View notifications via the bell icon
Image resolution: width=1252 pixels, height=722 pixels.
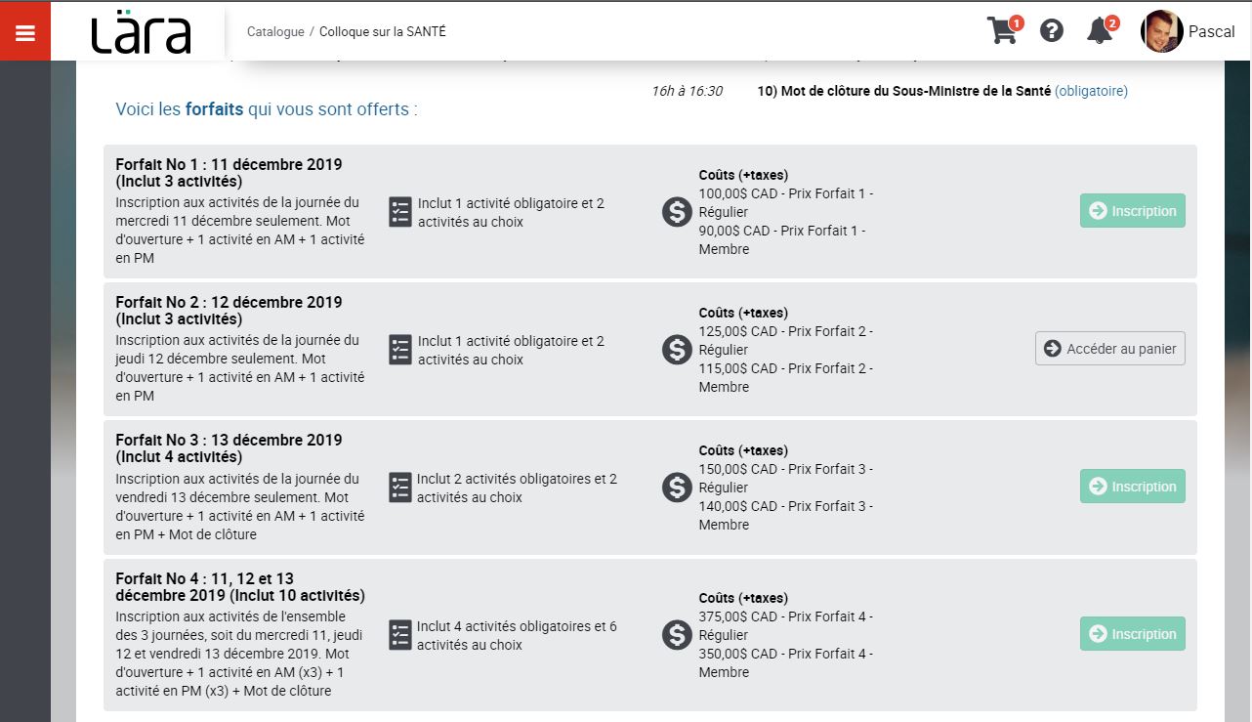[x=1098, y=30]
